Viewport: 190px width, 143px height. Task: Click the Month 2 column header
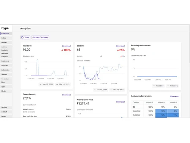click(173, 103)
